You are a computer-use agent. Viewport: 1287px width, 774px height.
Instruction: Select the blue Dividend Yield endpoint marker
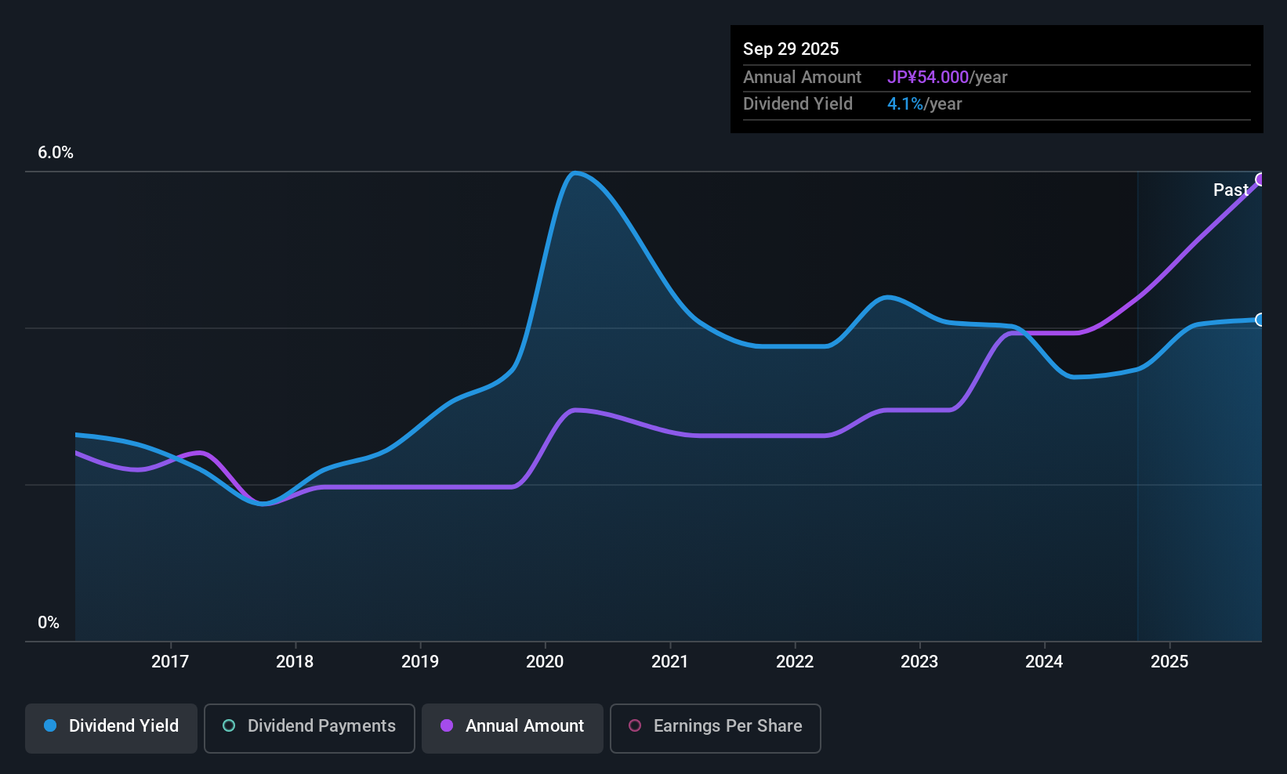pos(1260,320)
